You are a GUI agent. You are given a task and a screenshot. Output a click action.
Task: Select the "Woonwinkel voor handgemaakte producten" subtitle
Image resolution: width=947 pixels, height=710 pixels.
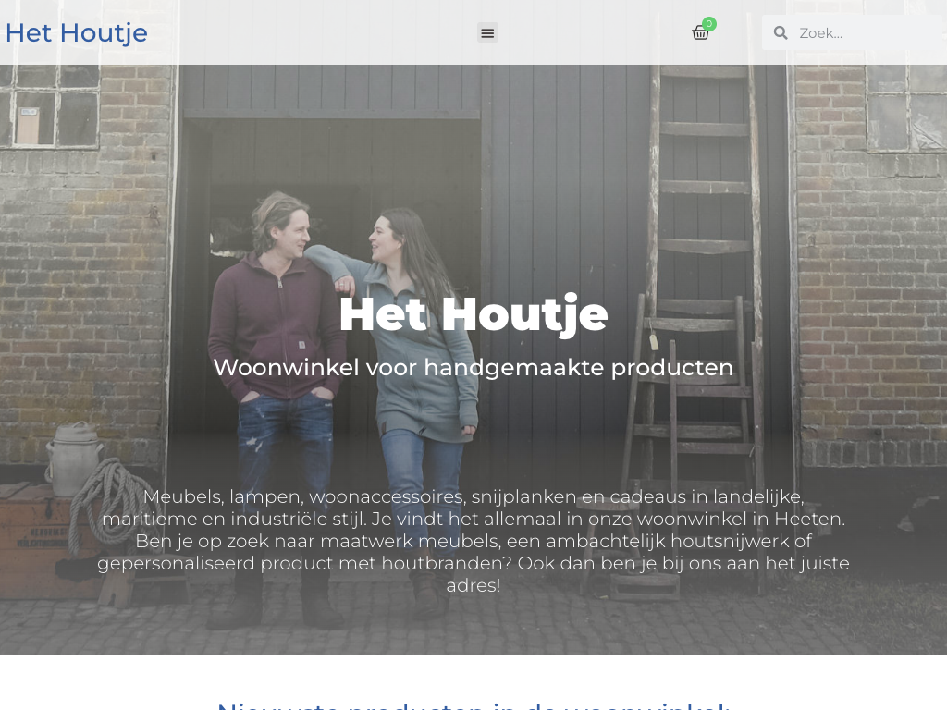coord(473,367)
